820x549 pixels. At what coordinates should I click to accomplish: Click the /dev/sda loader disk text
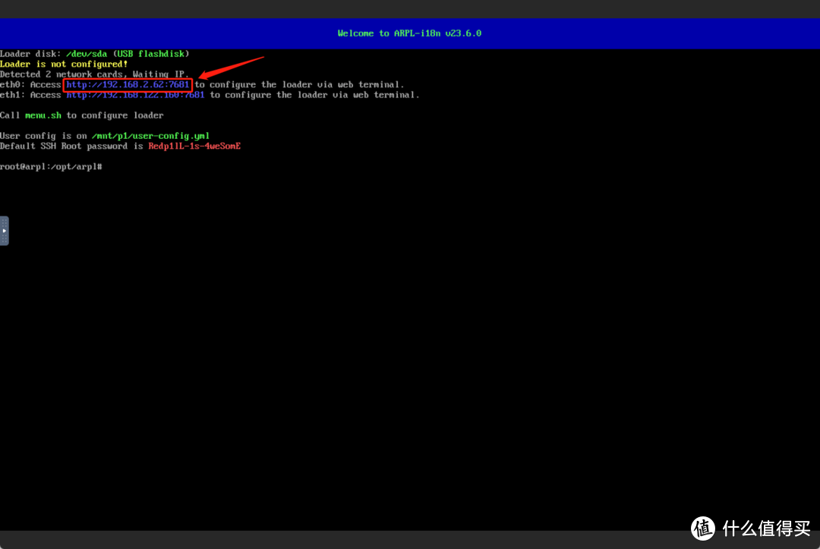pos(87,54)
